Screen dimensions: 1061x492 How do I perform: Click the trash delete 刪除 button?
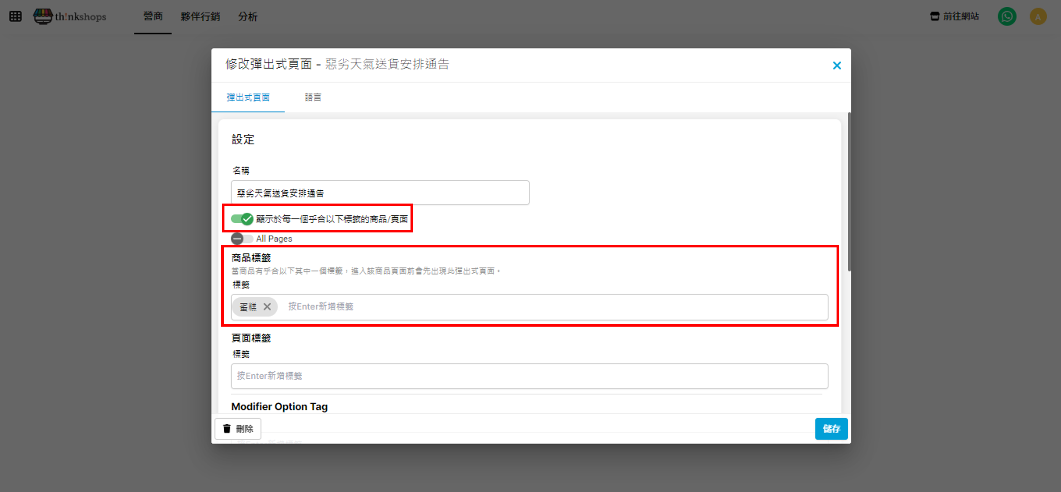238,429
